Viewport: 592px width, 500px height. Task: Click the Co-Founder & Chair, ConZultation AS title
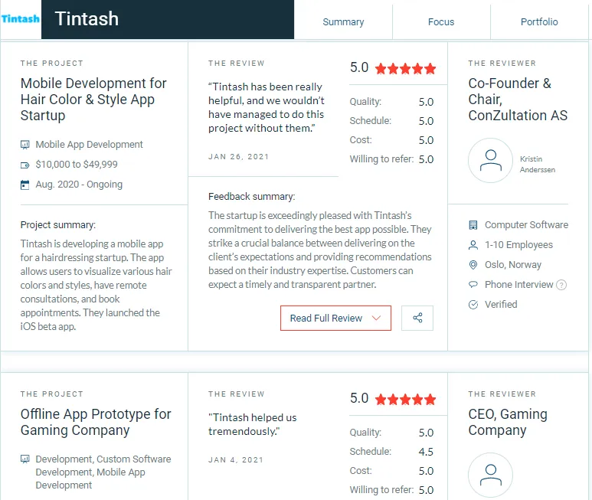518,100
